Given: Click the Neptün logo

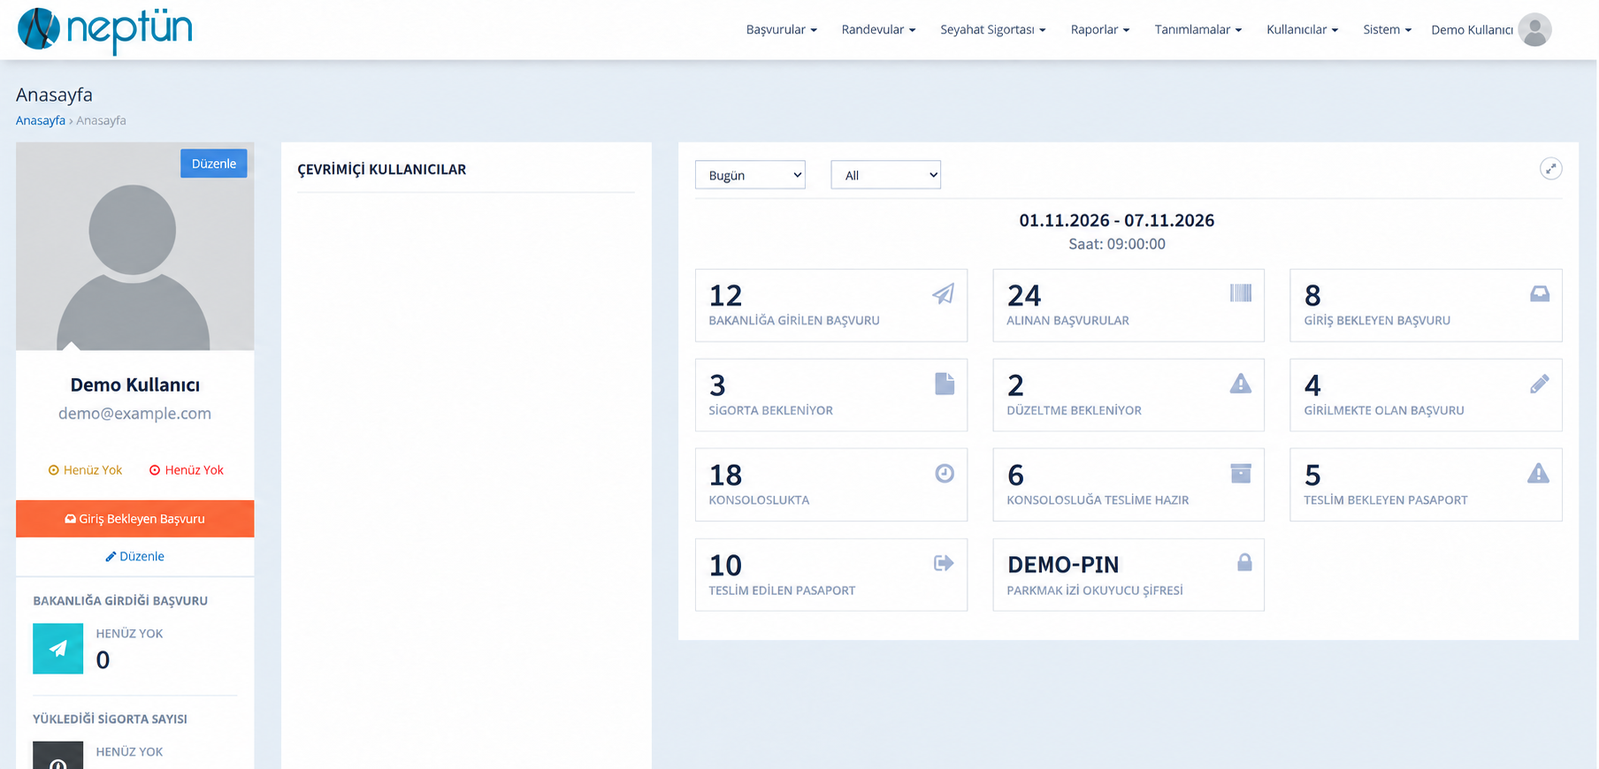Looking at the screenshot, I should coord(105,29).
